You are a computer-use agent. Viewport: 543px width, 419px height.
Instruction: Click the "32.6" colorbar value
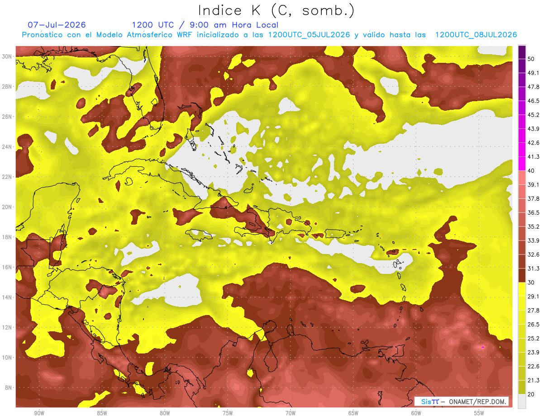[533, 254]
